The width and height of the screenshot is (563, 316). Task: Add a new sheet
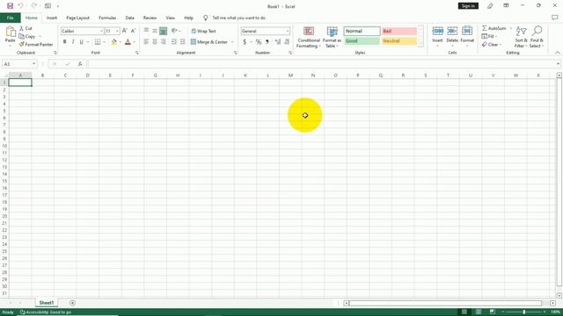pyautogui.click(x=72, y=303)
